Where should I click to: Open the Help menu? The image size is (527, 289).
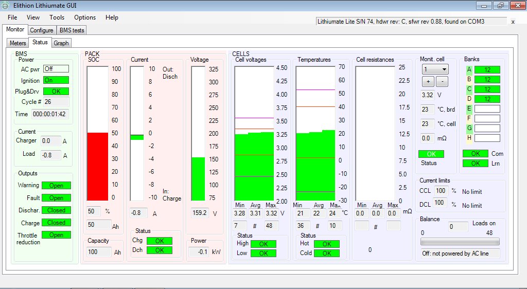[x=112, y=17]
